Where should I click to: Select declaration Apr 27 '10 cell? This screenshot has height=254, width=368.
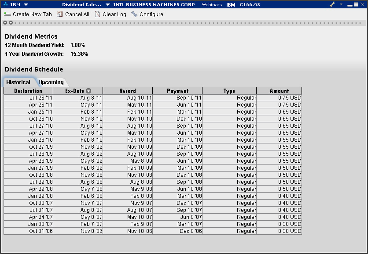tap(29, 133)
